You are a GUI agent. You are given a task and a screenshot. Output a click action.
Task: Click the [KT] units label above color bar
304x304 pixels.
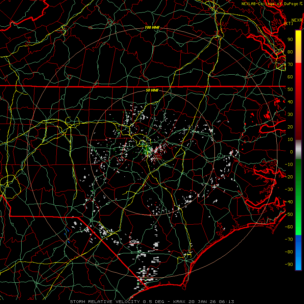288,23
